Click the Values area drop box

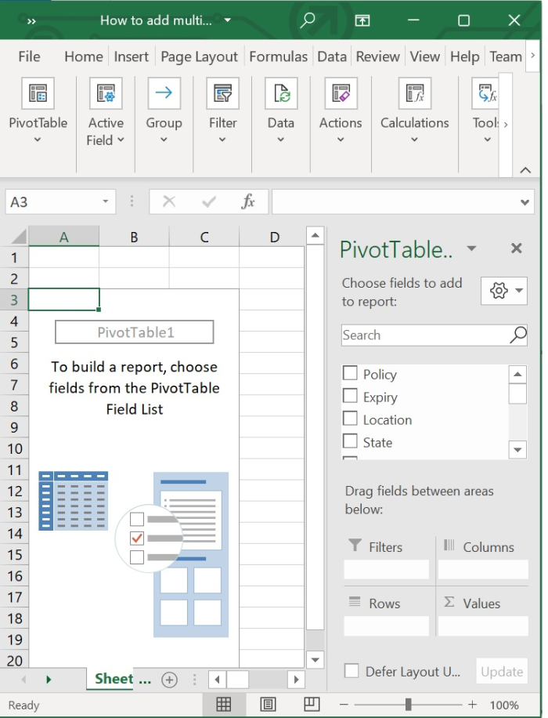(483, 626)
